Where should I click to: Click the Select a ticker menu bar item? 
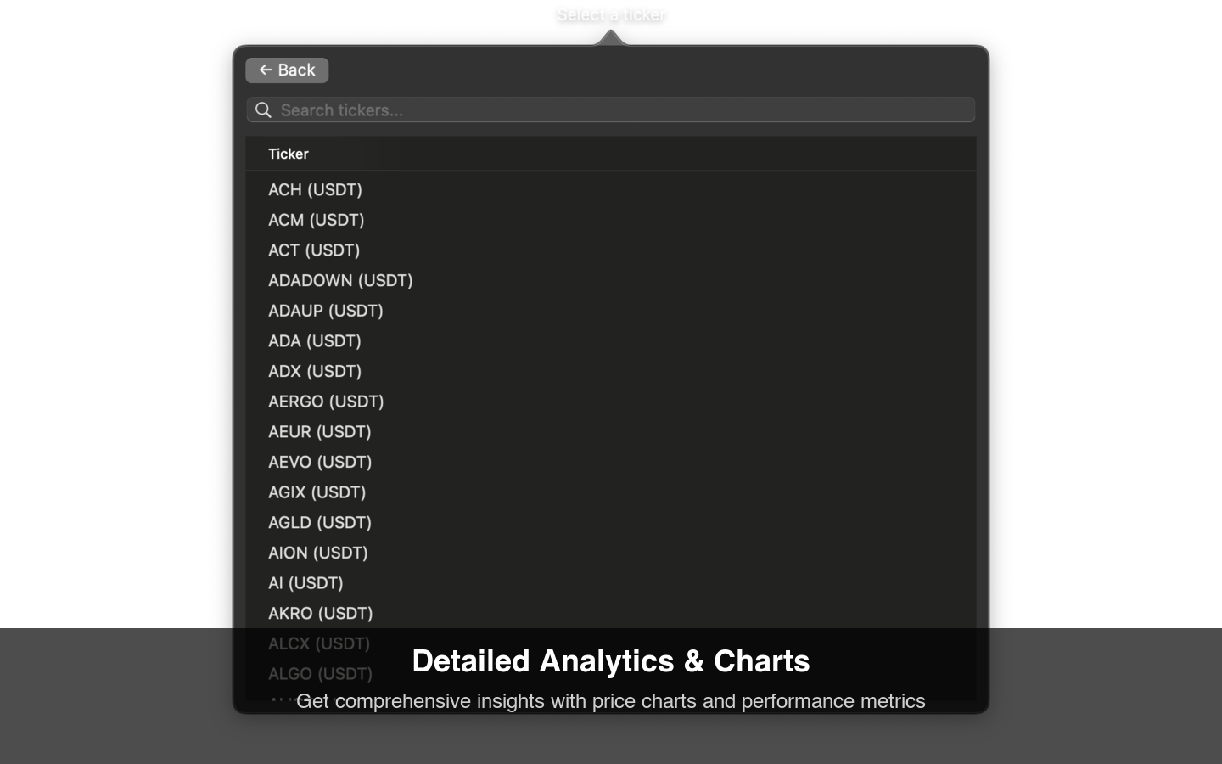[x=611, y=14]
